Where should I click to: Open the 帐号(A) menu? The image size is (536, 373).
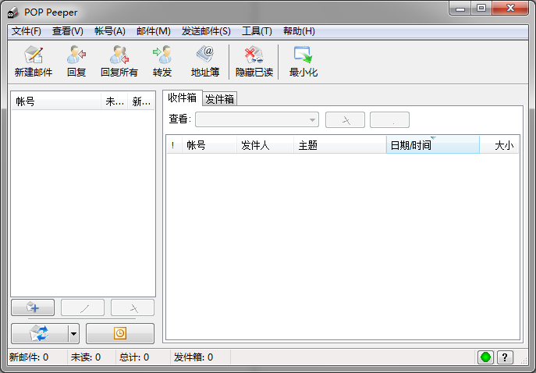[x=110, y=31]
